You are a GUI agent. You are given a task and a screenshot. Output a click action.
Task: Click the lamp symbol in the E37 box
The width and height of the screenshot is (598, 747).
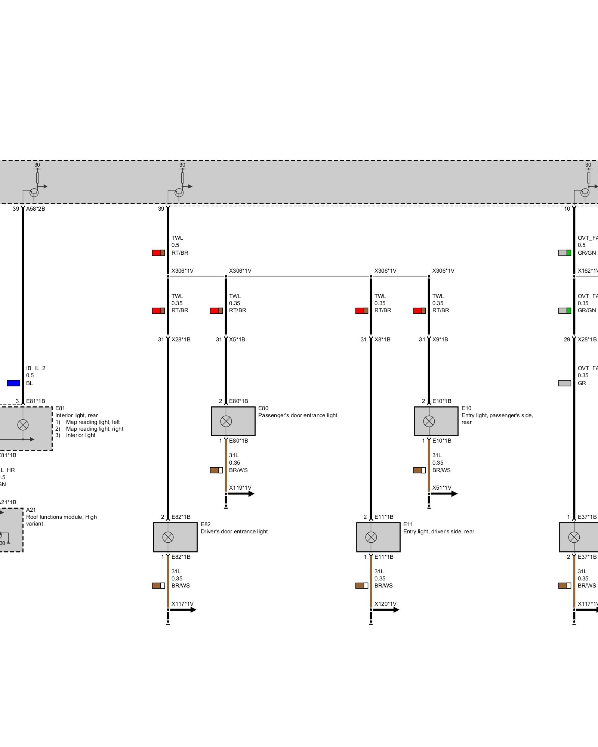tap(574, 537)
